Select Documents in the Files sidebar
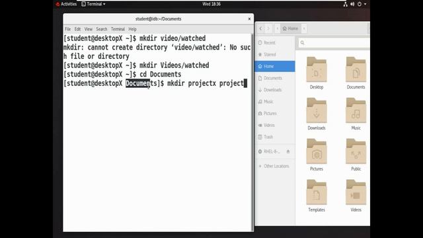The image size is (423, 238). pyautogui.click(x=275, y=78)
